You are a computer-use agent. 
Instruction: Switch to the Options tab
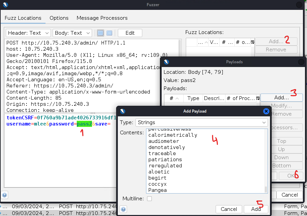click(59, 18)
